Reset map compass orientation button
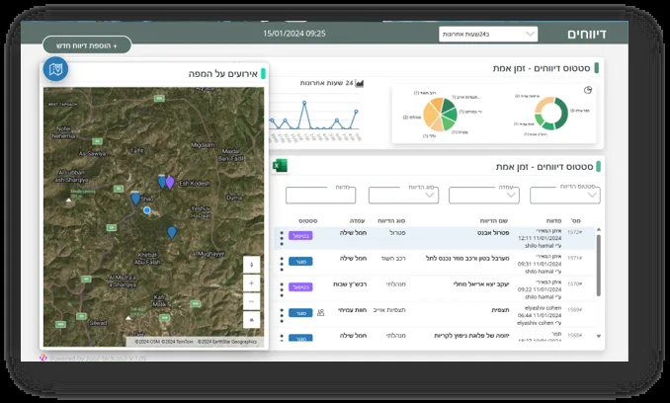Image resolution: width=670 pixels, height=403 pixels. (x=251, y=265)
